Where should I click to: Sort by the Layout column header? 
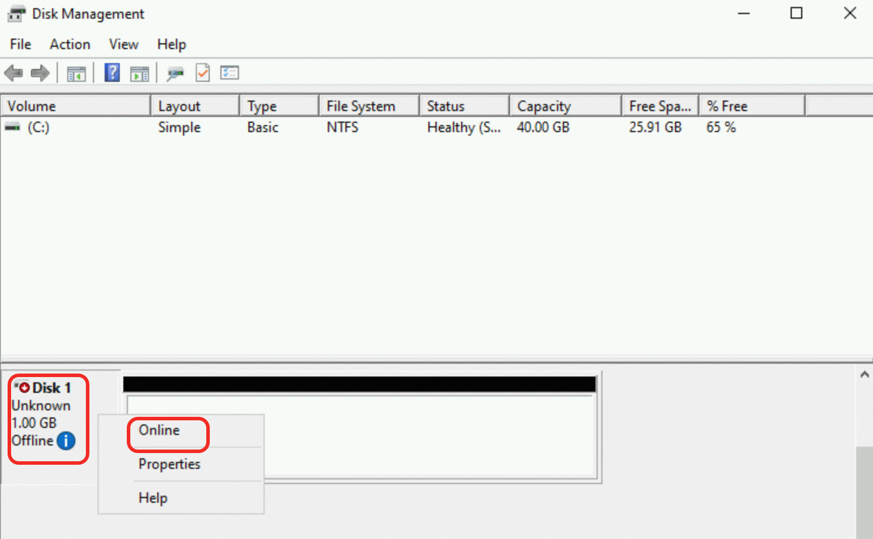click(x=195, y=106)
